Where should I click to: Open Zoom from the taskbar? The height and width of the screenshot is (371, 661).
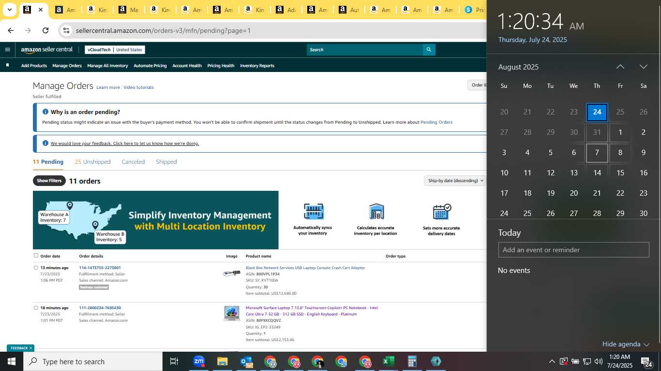pos(199,361)
